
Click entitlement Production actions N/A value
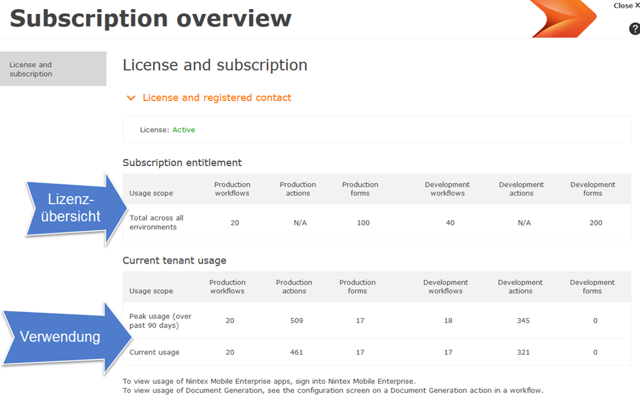[x=300, y=223]
